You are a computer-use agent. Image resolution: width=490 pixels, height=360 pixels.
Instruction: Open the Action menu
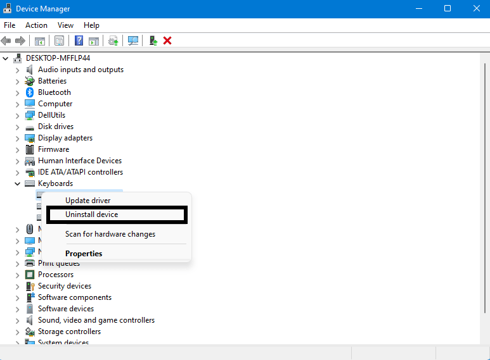coord(36,25)
